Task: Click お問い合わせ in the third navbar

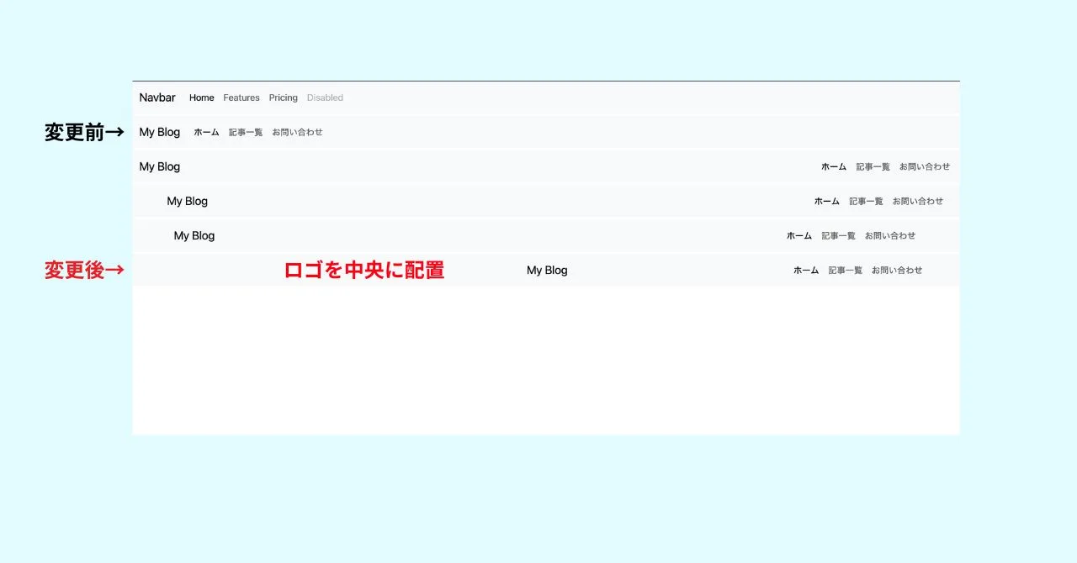Action: click(925, 166)
